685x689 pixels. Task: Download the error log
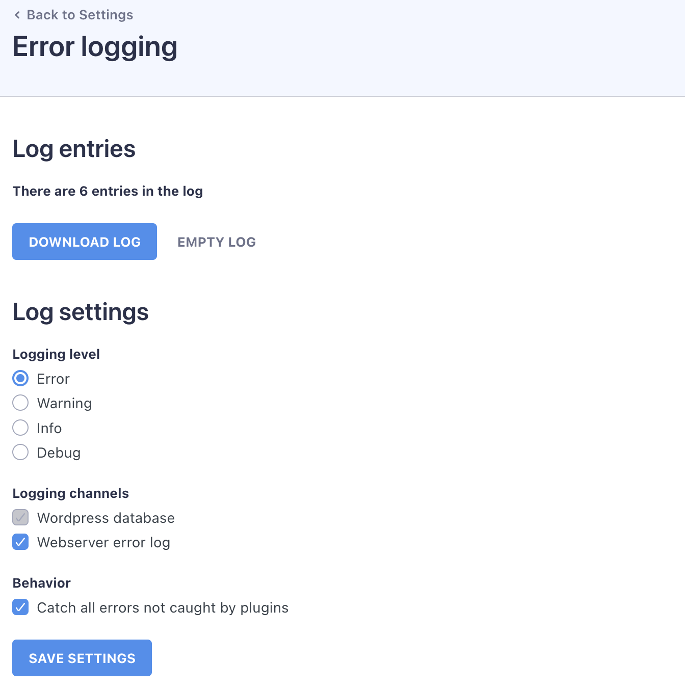click(x=85, y=242)
